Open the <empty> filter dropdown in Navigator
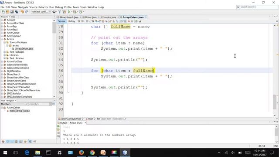Screen dimensions: 279x157 (x=40, y=104)
